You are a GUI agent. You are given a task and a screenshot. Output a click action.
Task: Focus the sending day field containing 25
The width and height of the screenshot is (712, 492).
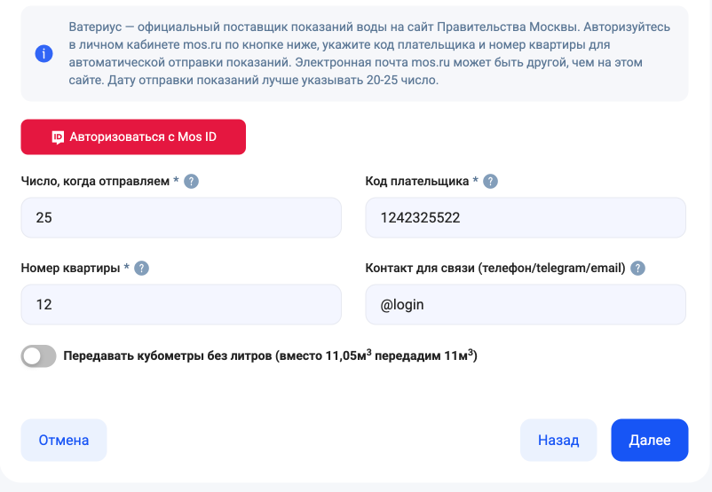pyautogui.click(x=181, y=218)
